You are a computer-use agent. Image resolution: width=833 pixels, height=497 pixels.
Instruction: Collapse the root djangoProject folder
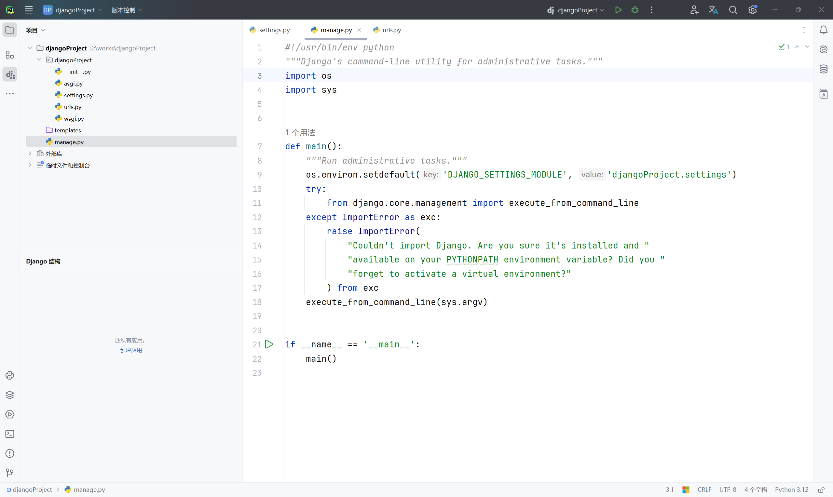[x=30, y=48]
